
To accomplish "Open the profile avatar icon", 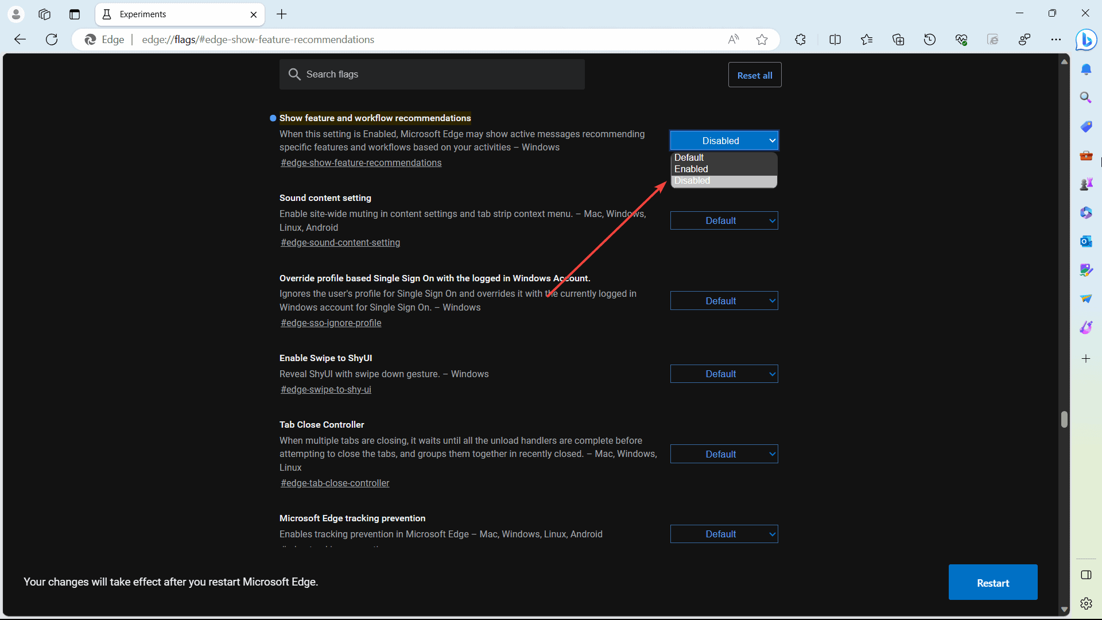I will click(x=16, y=14).
